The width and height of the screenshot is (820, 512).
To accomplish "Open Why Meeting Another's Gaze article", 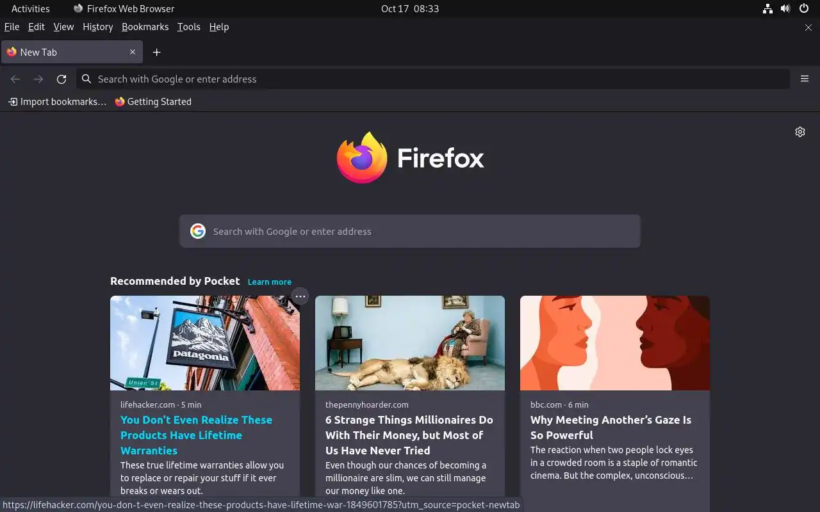I will (x=611, y=428).
